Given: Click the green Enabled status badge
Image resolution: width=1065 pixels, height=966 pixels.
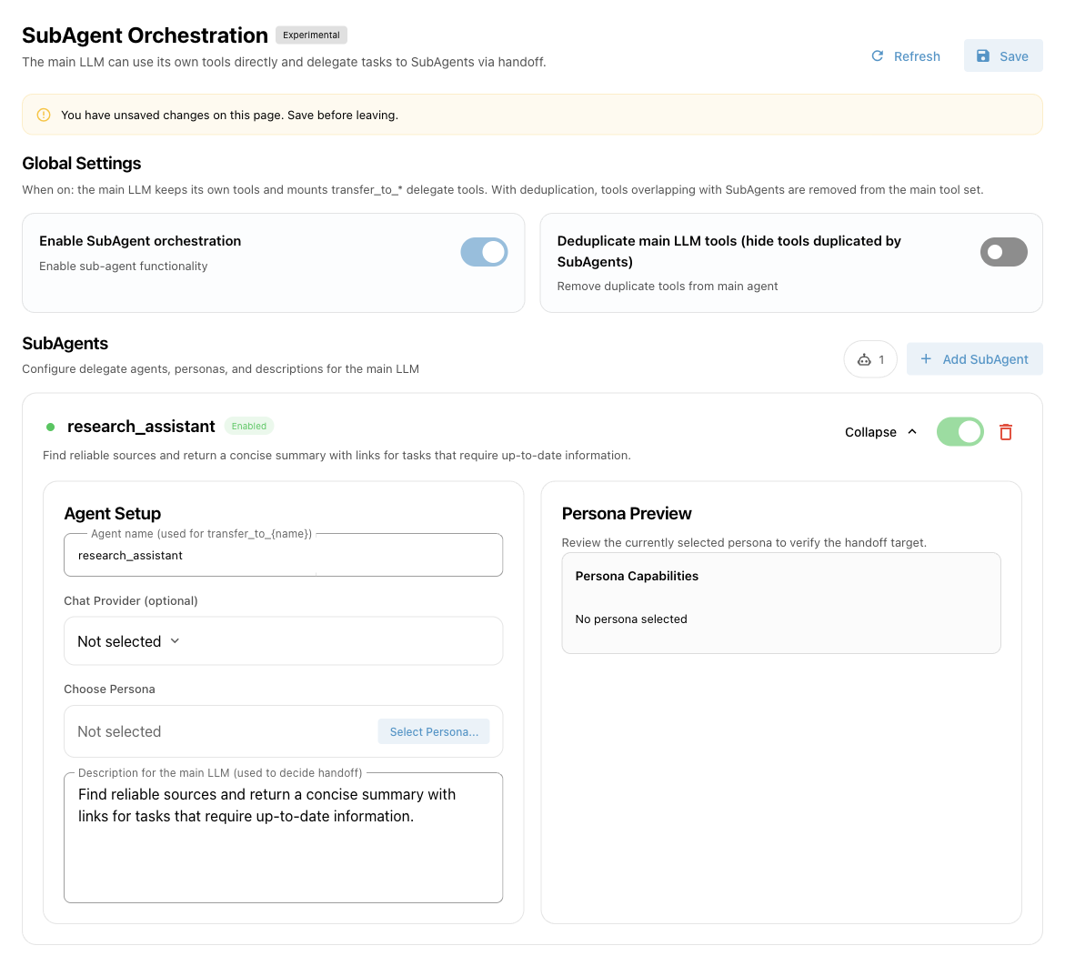Looking at the screenshot, I should (x=248, y=426).
